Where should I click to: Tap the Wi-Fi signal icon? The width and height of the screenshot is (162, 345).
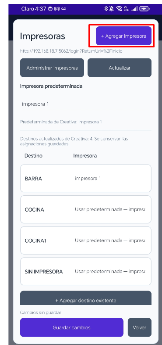(x=119, y=9)
